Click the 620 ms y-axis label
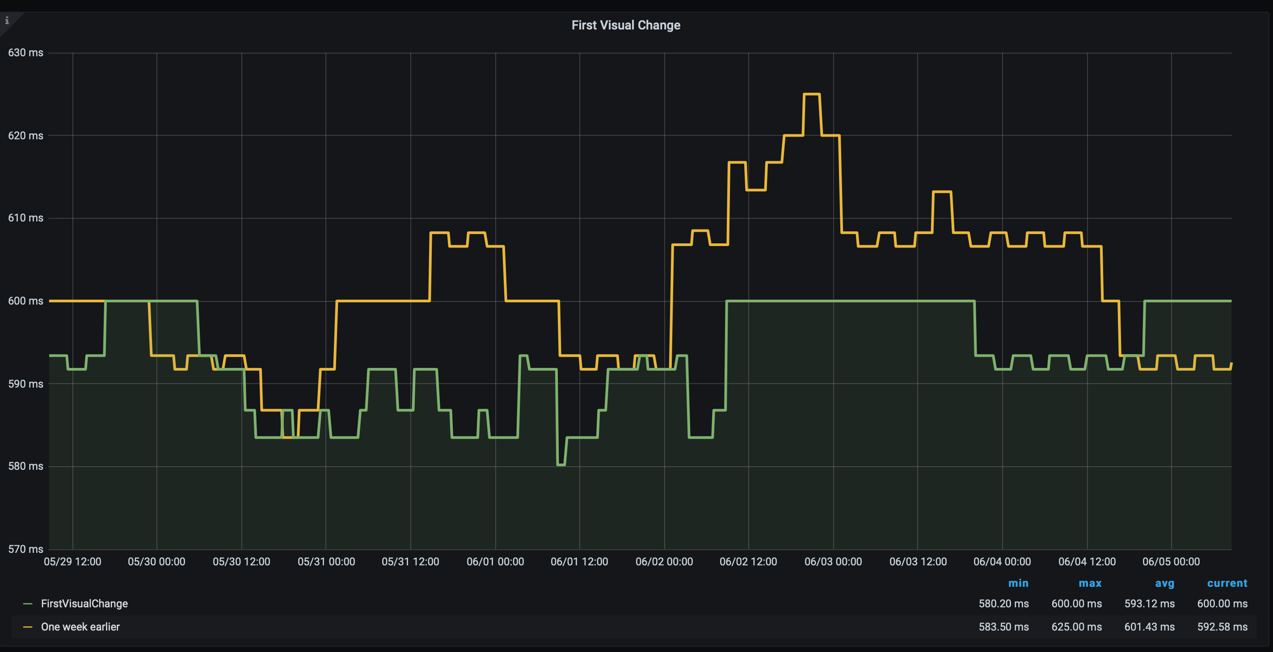 point(25,136)
